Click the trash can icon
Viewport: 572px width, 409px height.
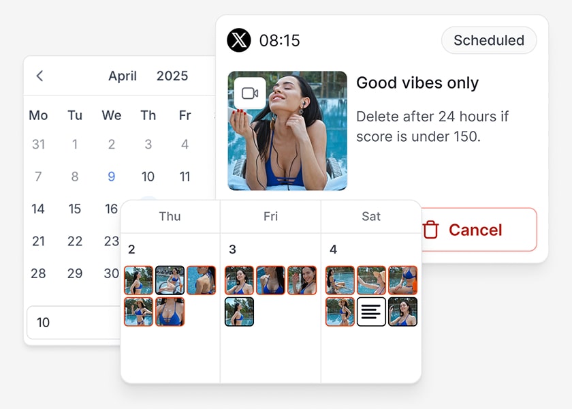click(430, 230)
